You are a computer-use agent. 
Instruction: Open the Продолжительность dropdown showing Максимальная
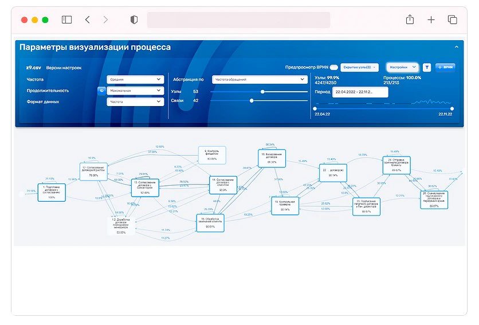[x=135, y=91]
